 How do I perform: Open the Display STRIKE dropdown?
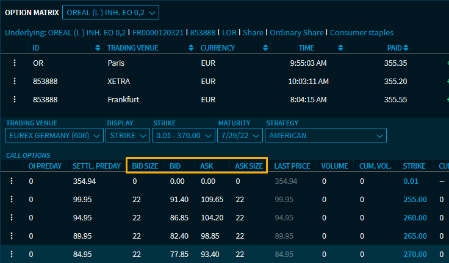pos(128,135)
